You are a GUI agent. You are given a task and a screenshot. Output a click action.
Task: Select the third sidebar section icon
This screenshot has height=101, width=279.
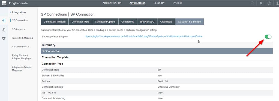pos(4,38)
